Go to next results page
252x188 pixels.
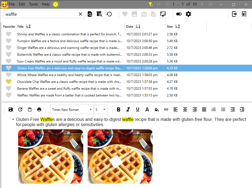(202, 4)
